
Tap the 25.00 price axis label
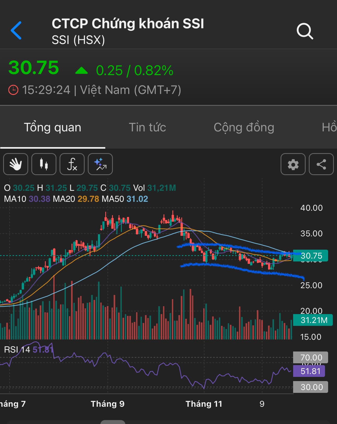coord(311,285)
